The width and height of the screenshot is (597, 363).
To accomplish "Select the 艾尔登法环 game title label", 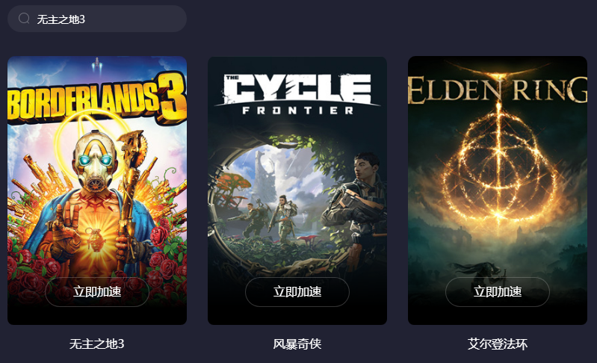I will pyautogui.click(x=498, y=344).
